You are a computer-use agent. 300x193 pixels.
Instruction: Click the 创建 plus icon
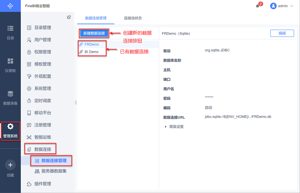coord(10,165)
